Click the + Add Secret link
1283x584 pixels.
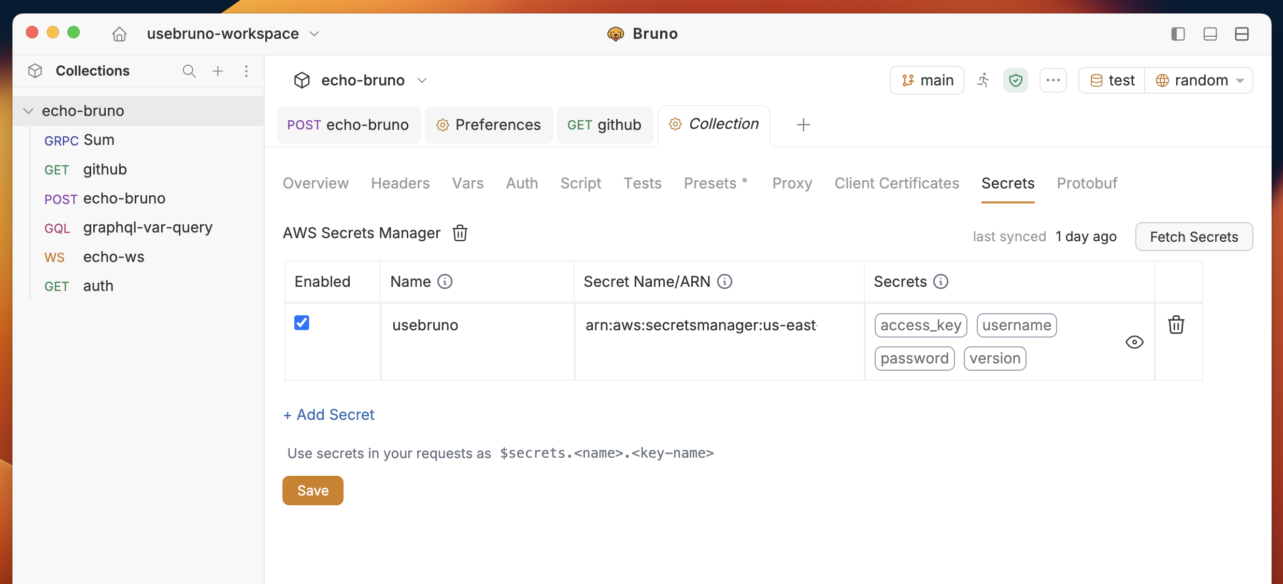click(329, 415)
